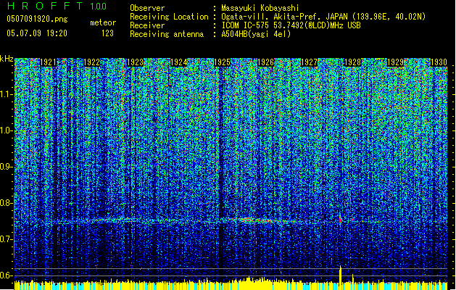
Task: Click the Observer field label
Action: coord(147,8)
